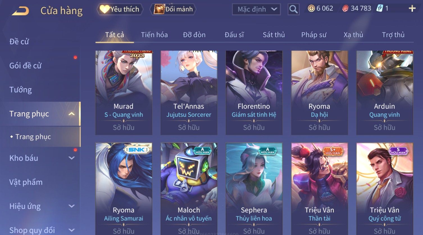Open the search magnifier icon

293,9
